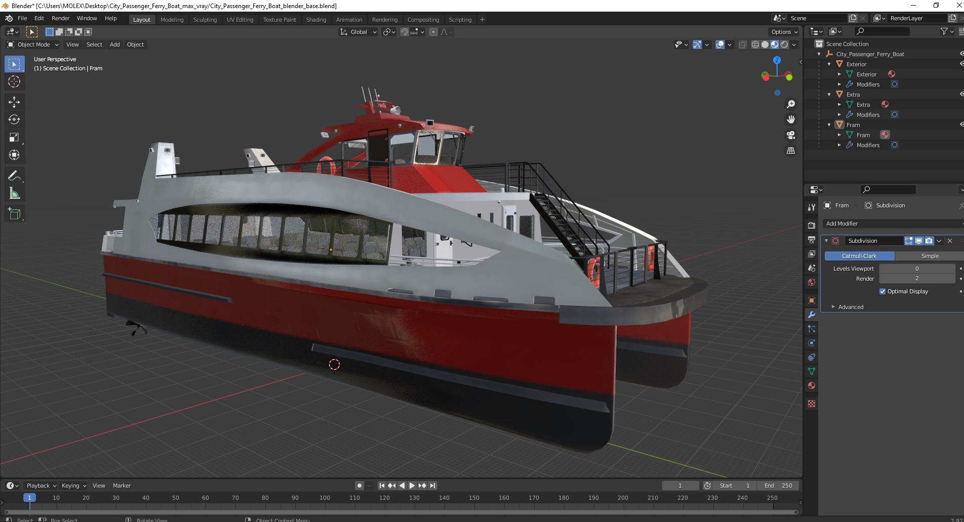Select the Add Cube tool
964x522 pixels.
click(14, 214)
